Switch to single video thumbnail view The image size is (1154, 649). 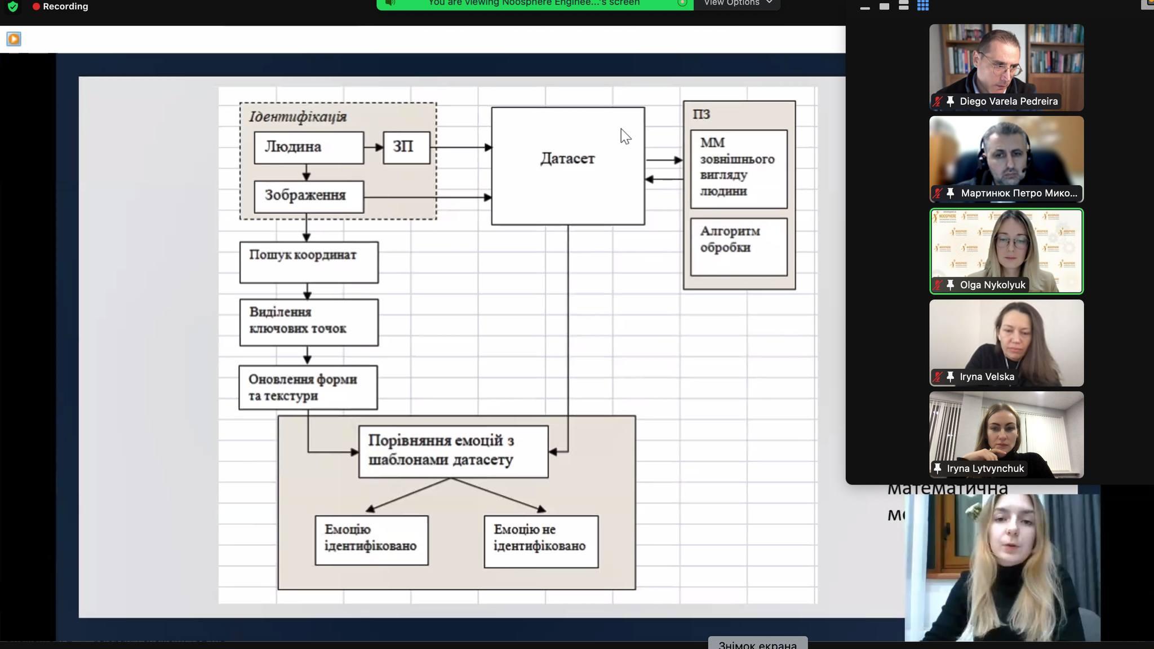(884, 6)
